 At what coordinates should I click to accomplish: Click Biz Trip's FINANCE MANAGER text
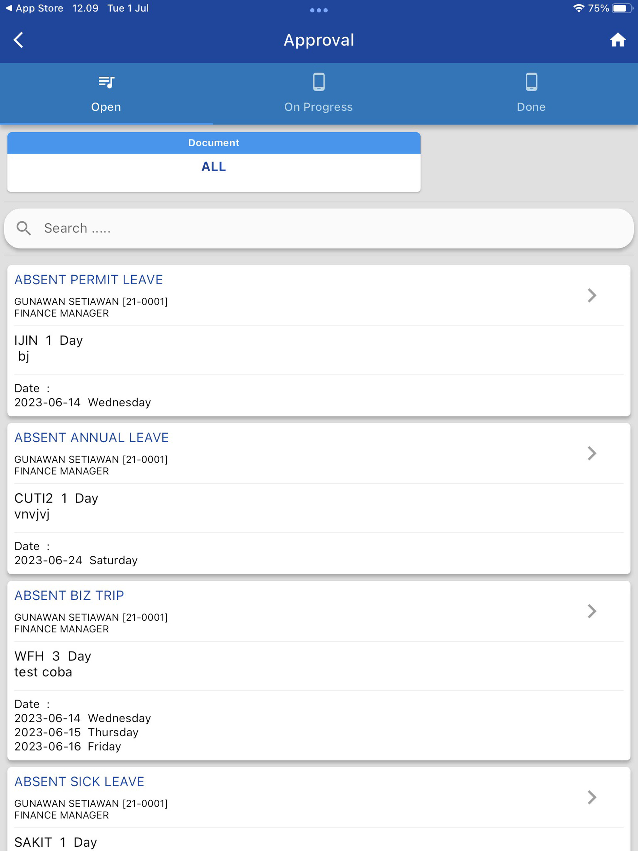tap(62, 629)
